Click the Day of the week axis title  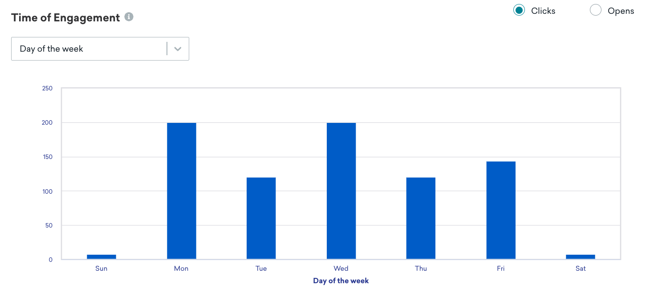pos(341,281)
